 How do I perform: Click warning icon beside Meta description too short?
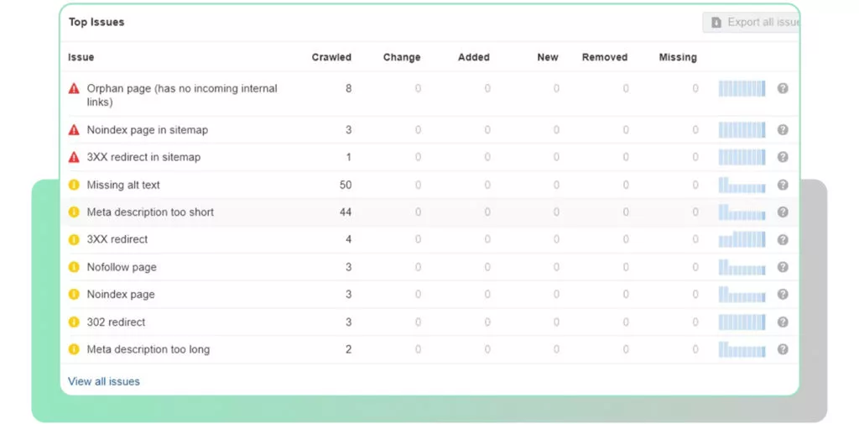74,212
